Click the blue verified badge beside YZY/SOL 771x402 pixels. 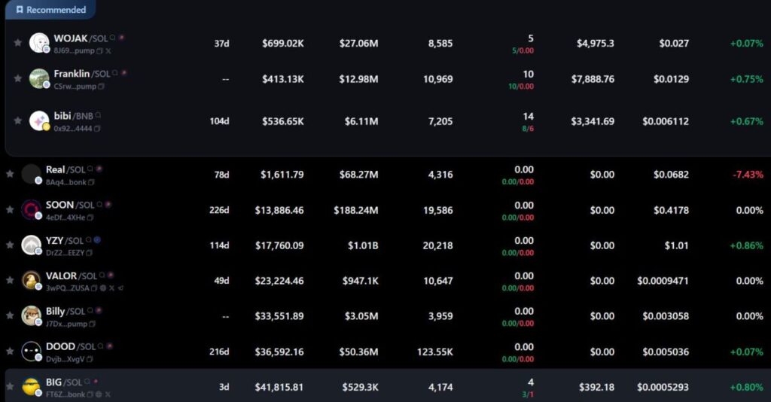tap(97, 240)
